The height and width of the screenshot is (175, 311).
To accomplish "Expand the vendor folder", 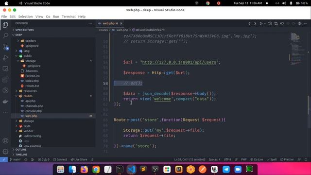I will (x=28, y=131).
